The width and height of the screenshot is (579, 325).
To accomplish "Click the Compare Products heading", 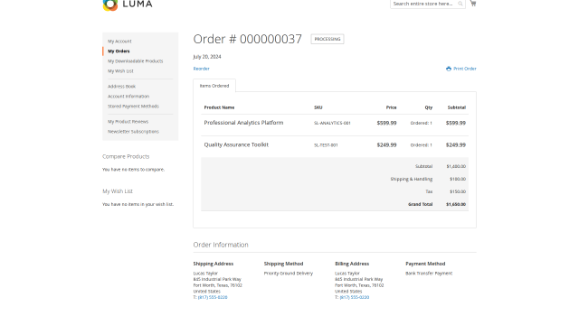I will point(126,156).
